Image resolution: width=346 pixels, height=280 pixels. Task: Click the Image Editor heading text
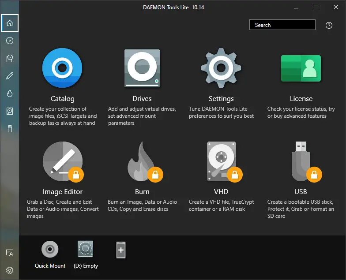point(63,191)
